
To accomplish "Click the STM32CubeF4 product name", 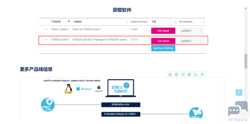I will pos(60,39).
